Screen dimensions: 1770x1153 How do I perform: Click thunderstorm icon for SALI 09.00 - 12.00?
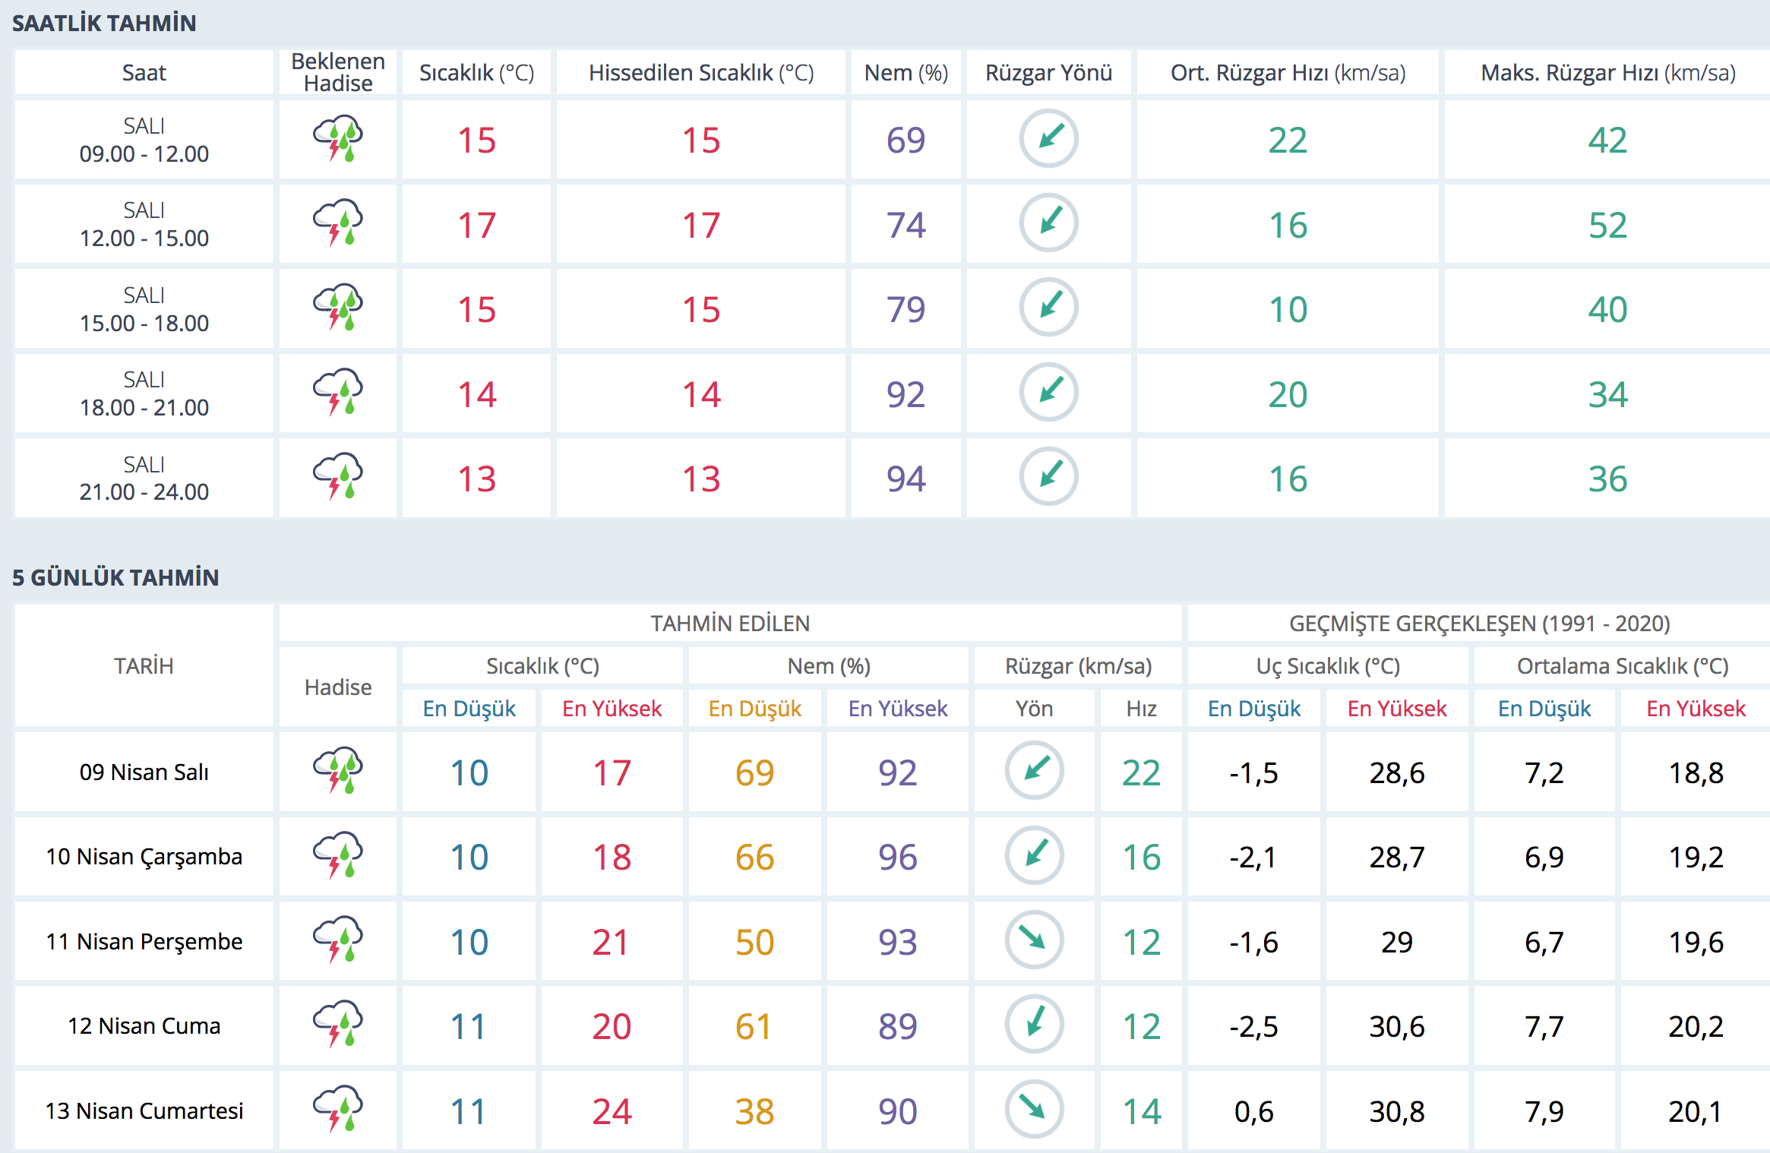click(337, 139)
